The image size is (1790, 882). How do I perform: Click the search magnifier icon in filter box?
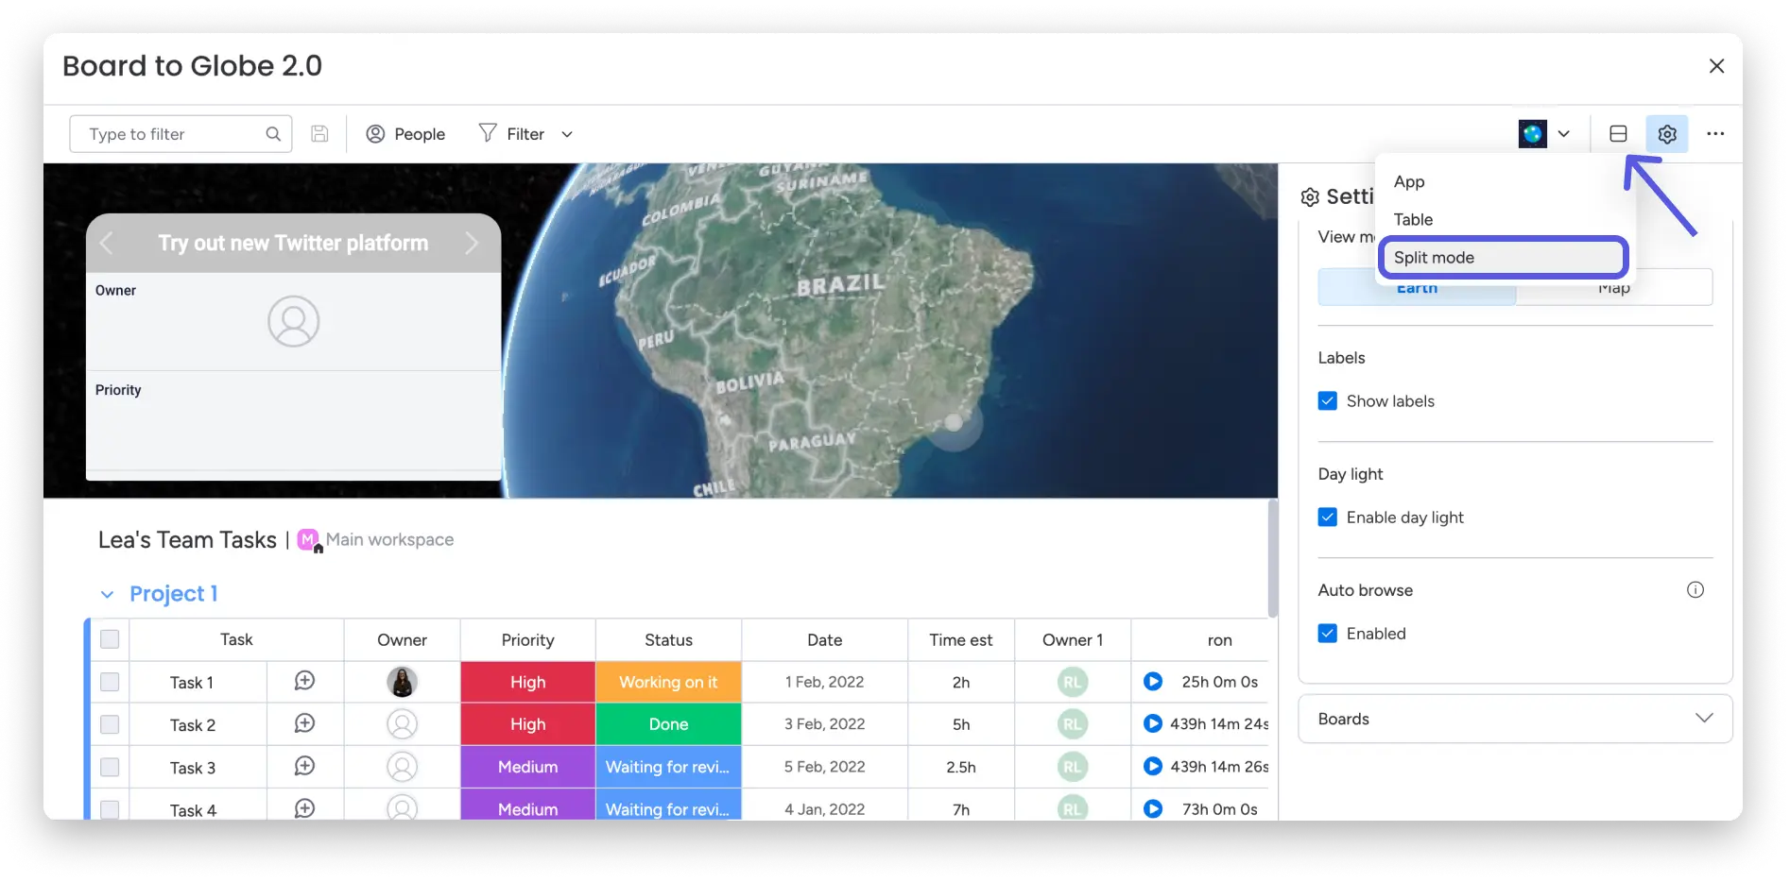tap(273, 134)
